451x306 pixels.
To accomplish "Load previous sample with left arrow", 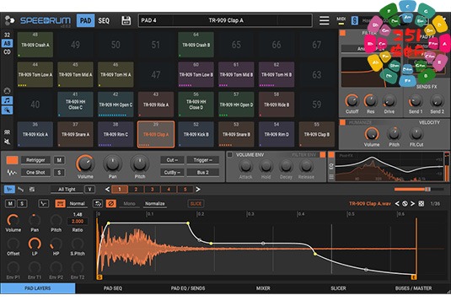I will 397,204.
